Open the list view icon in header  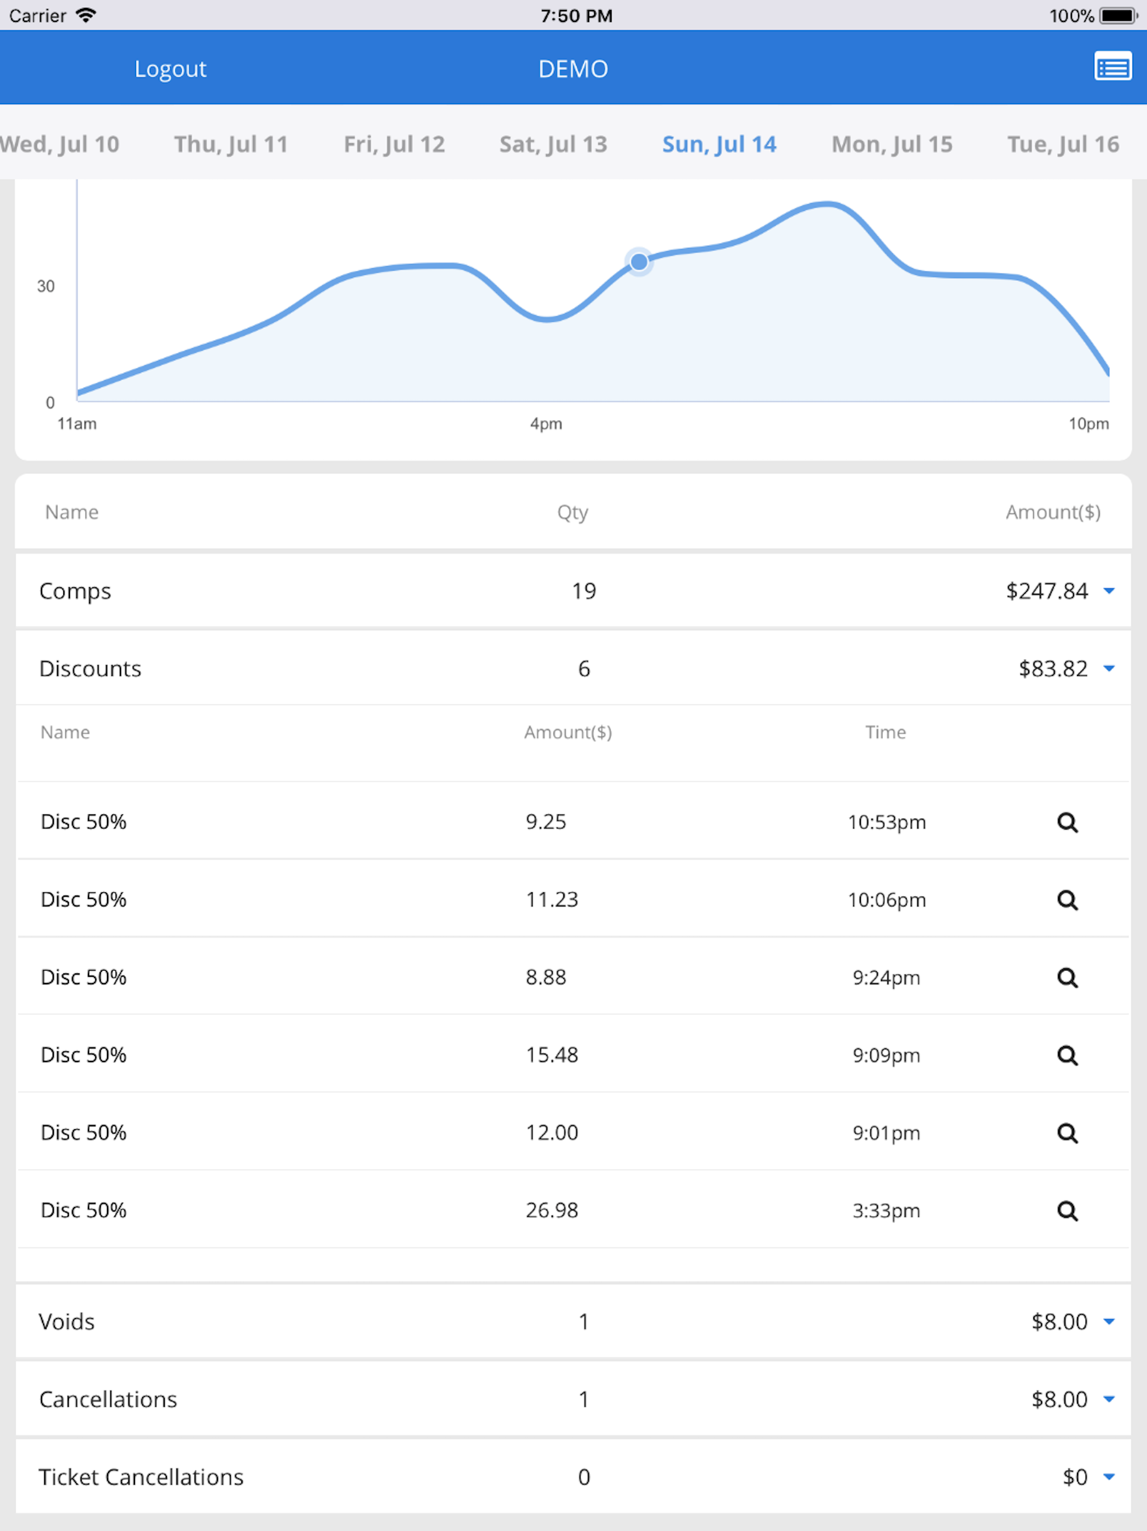click(1112, 68)
